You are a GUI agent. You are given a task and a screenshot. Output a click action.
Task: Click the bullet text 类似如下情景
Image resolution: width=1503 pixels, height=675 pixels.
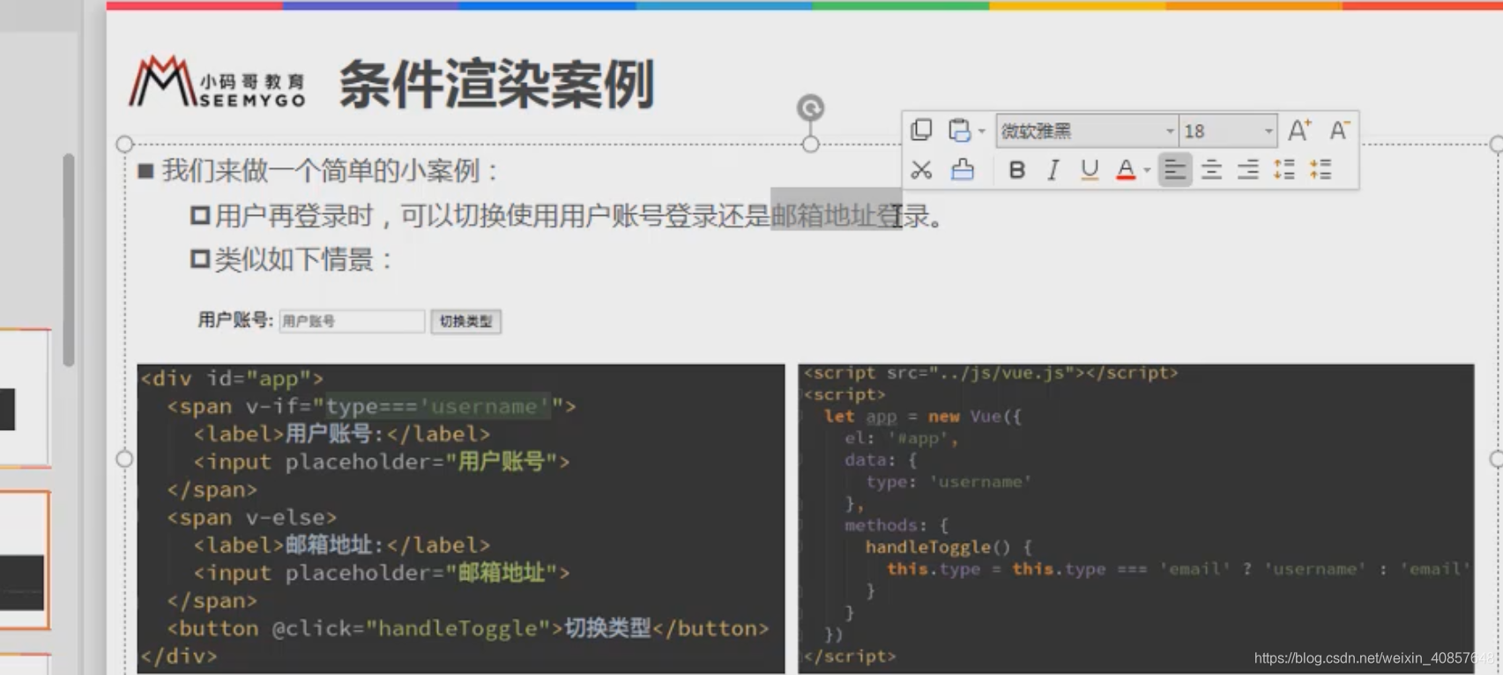coord(302,259)
